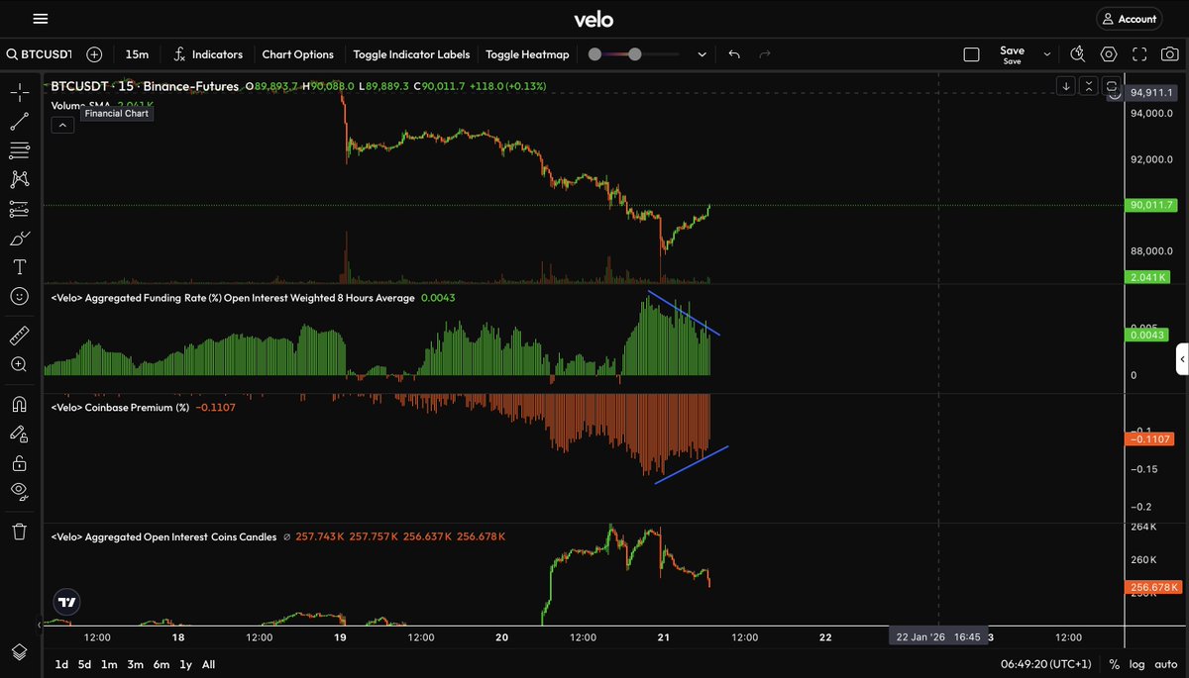Click the TradingView logo on the chart
This screenshot has height=678, width=1189.
pos(67,601)
